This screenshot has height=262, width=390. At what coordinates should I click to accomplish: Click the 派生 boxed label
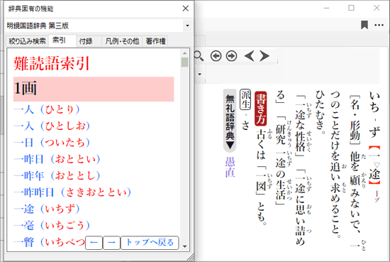[245, 99]
